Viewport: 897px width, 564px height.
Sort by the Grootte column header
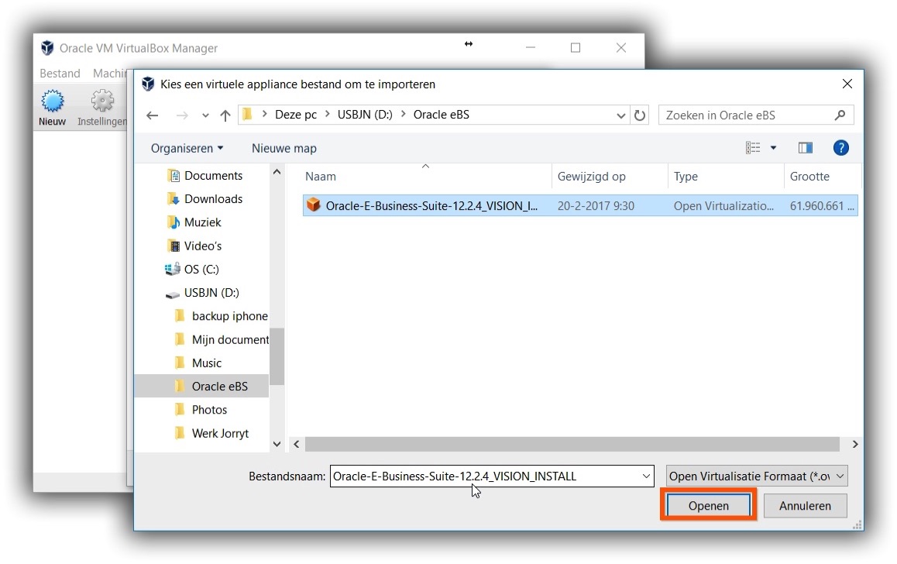pyautogui.click(x=809, y=177)
